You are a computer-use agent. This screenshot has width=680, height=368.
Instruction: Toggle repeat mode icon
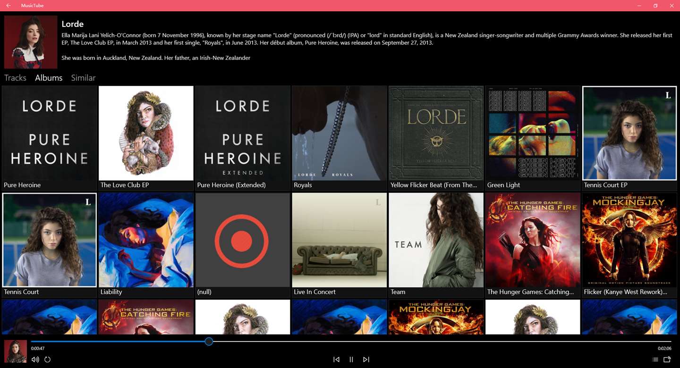[48, 360]
